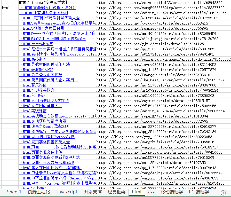Open the 开发支撑 sheet tab
Image resolution: width=231 pixels, height=197 pixels.
point(93,192)
